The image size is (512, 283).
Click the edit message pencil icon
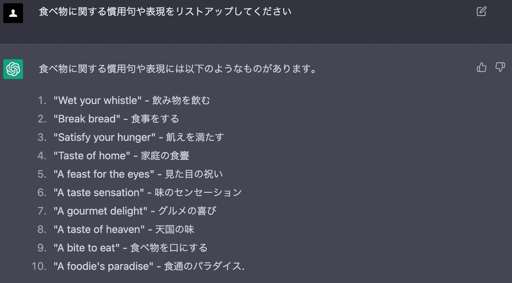coord(481,12)
